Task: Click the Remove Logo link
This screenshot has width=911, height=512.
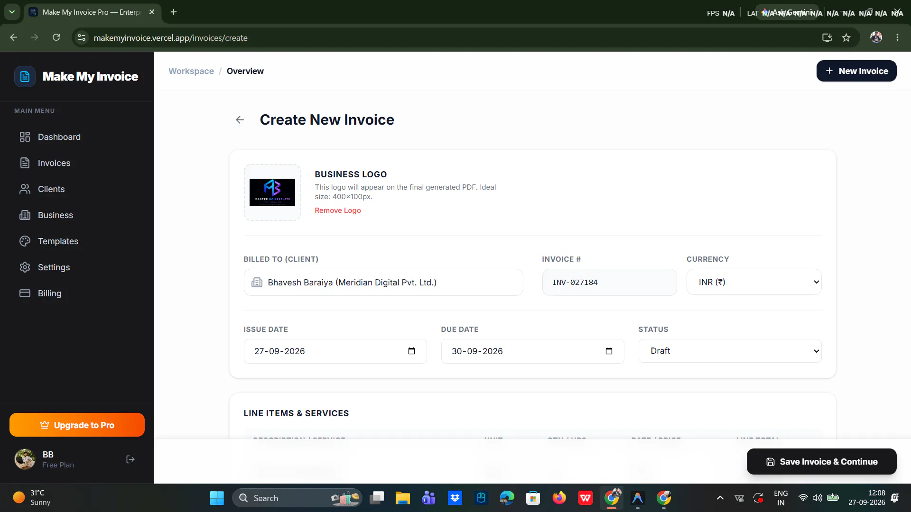Action: point(338,210)
